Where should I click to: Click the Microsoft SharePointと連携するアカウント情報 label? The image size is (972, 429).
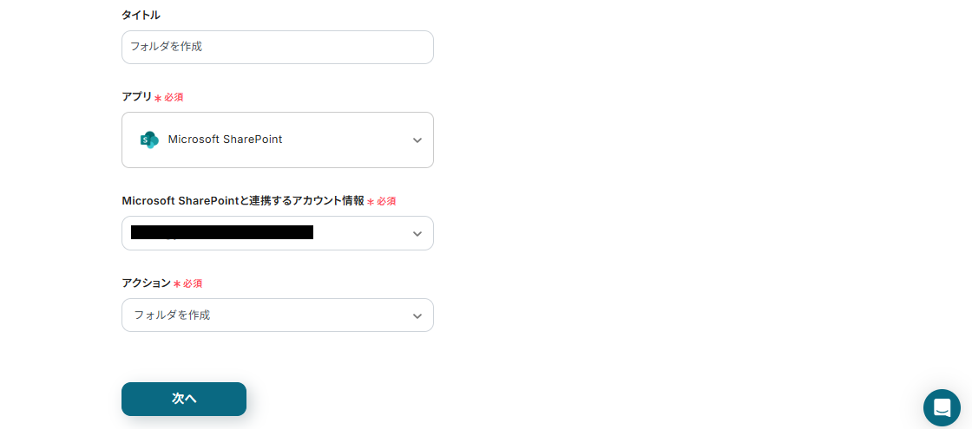243,200
